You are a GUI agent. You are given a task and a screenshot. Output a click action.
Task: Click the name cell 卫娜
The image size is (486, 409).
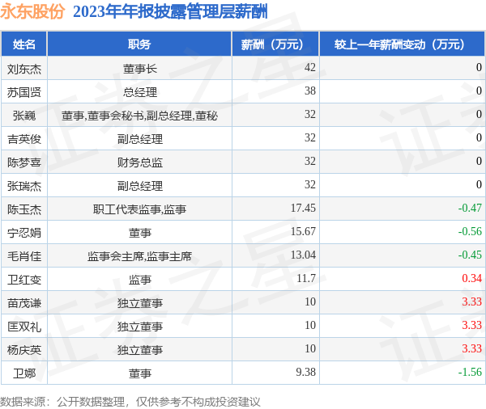pyautogui.click(x=24, y=373)
